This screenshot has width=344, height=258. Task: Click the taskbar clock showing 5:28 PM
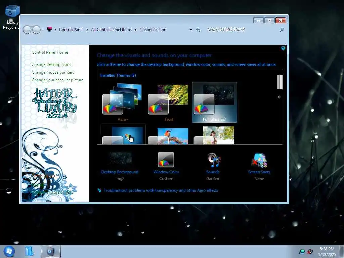point(327,252)
